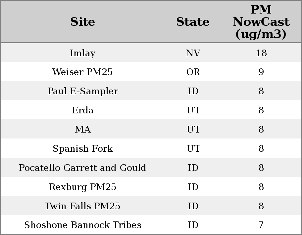Click the OR state cell
The height and width of the screenshot is (235, 302).
193,72
